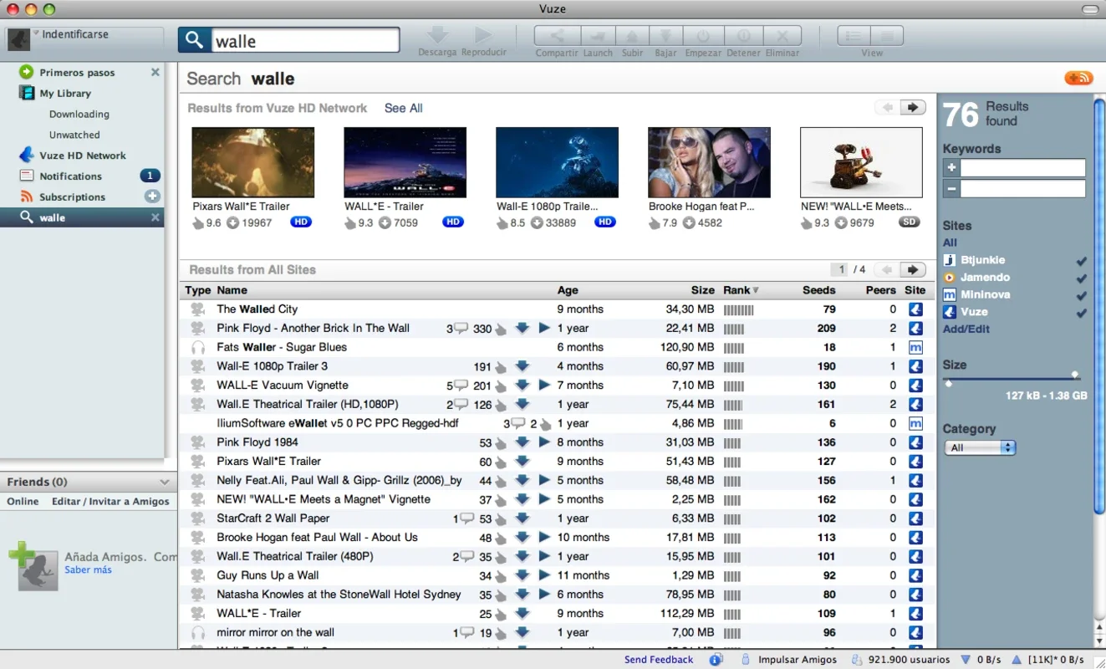
Task: Click the Descarga download toolbar icon
Action: [x=437, y=35]
